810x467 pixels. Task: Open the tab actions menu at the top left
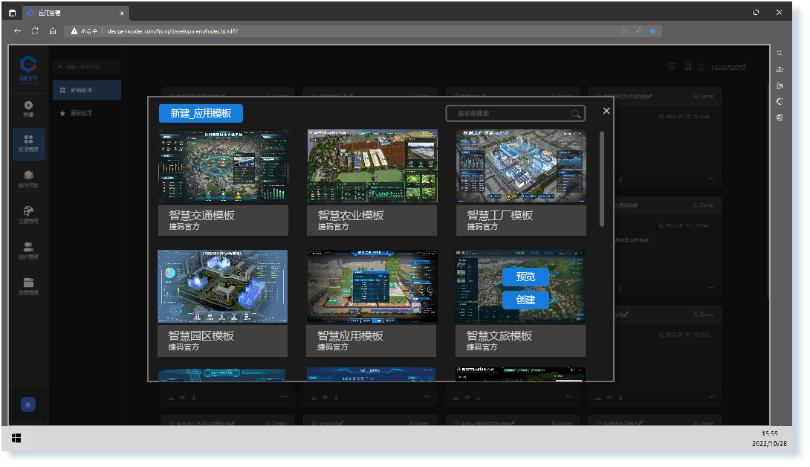click(12, 13)
